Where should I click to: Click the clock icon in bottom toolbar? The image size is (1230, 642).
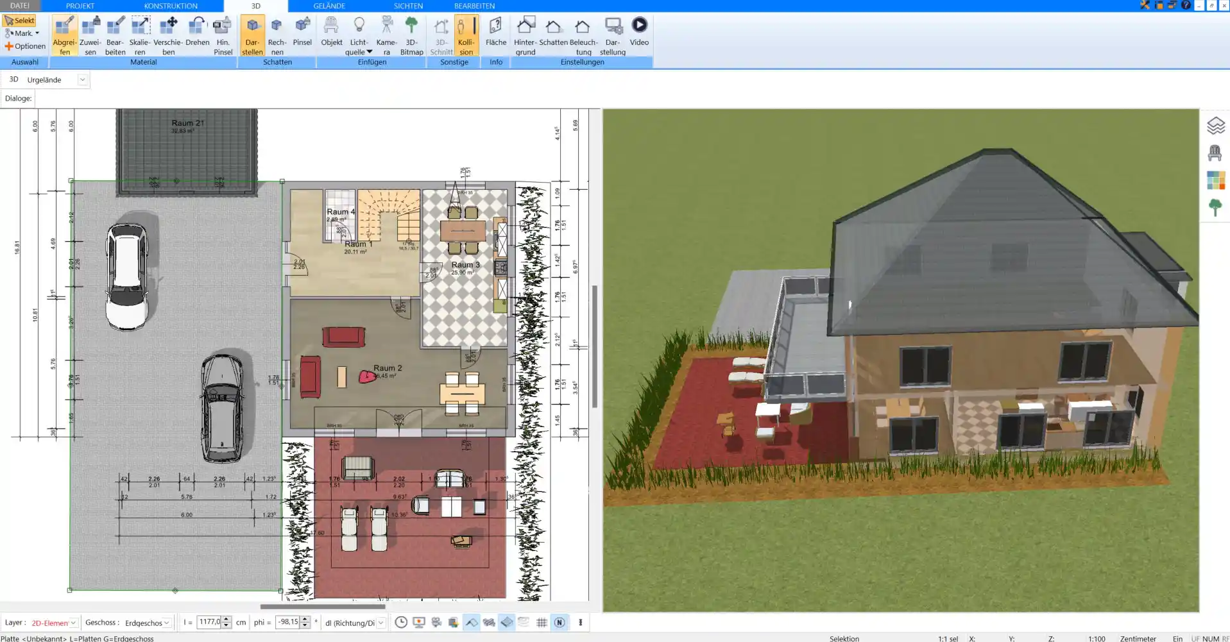pos(401,622)
